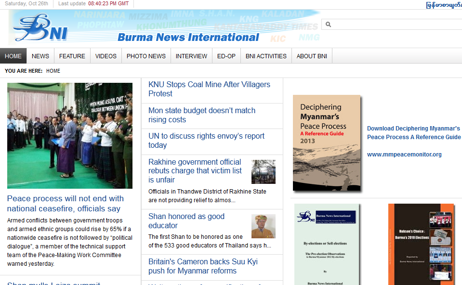
Task: Switch to Burmese language version link
Action: pyautogui.click(x=444, y=5)
